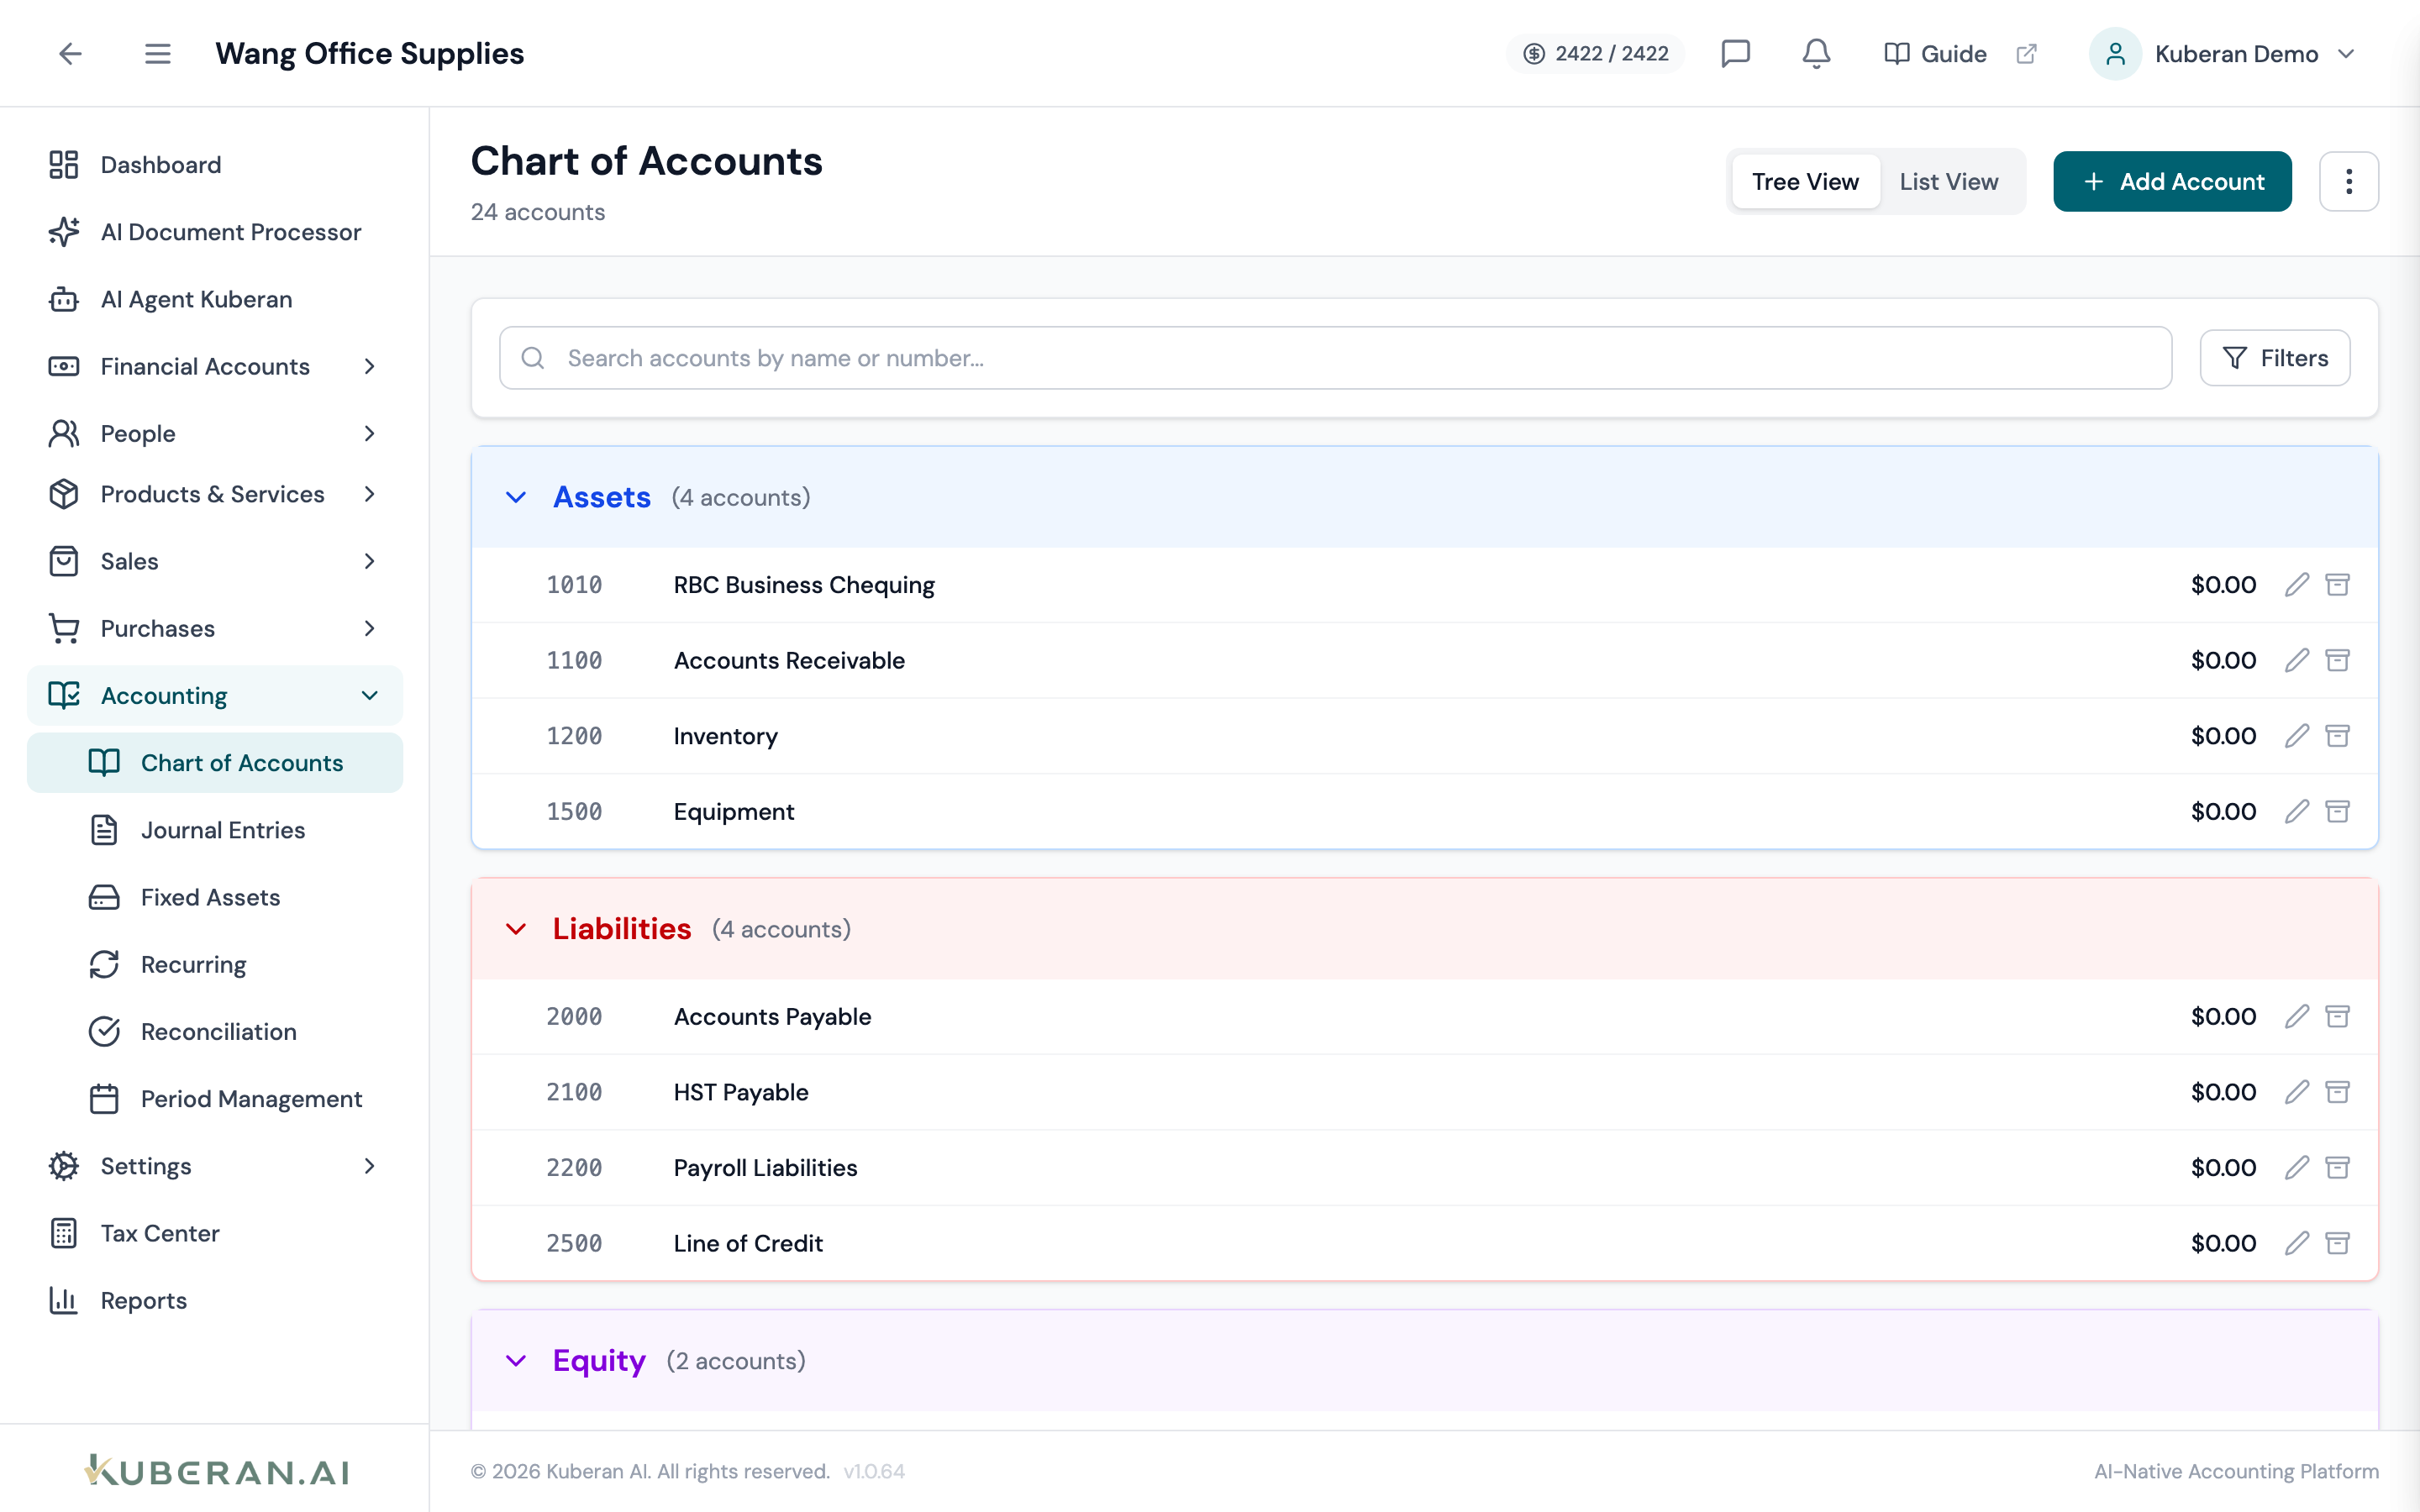Switch to List View
Viewport: 2420px width, 1512px height.
tap(1948, 181)
